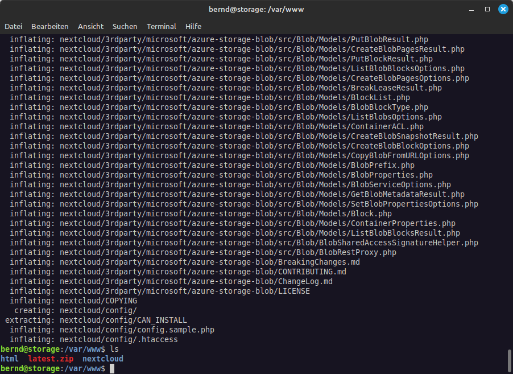Open the Datei menu
This screenshot has height=374, width=513.
[x=14, y=27]
